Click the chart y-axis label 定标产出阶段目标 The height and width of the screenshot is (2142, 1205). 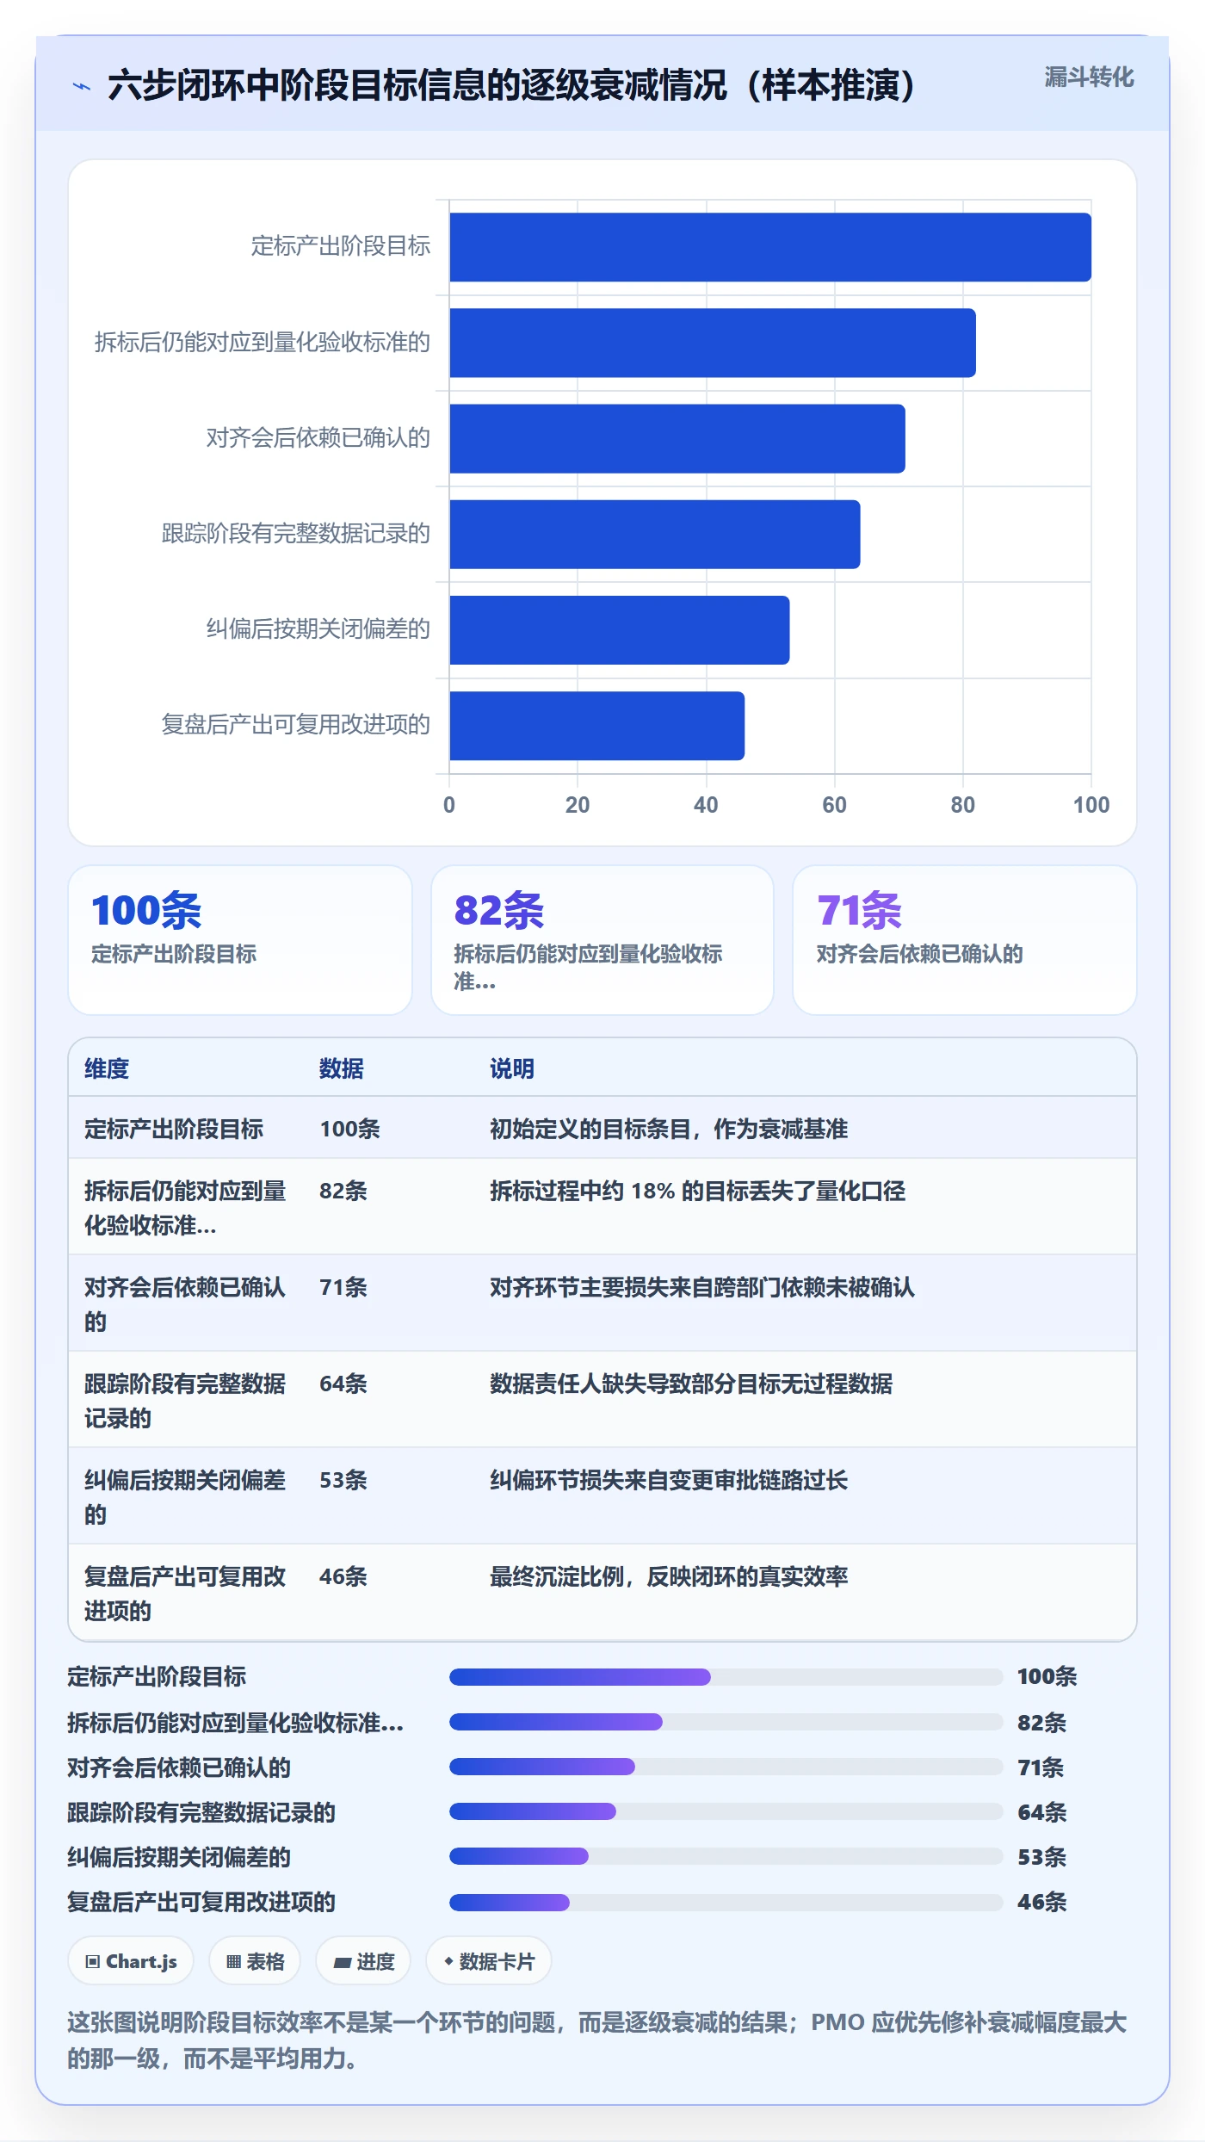(341, 246)
